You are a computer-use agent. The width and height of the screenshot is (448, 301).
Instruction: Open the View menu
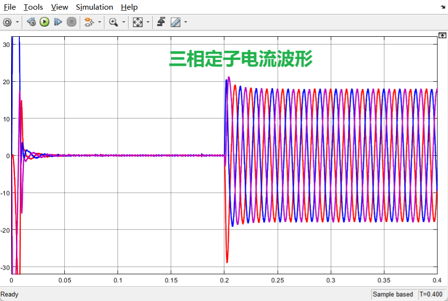60,7
